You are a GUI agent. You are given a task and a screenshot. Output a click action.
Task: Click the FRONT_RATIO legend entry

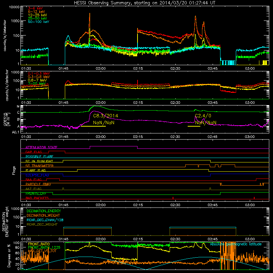(39, 244)
